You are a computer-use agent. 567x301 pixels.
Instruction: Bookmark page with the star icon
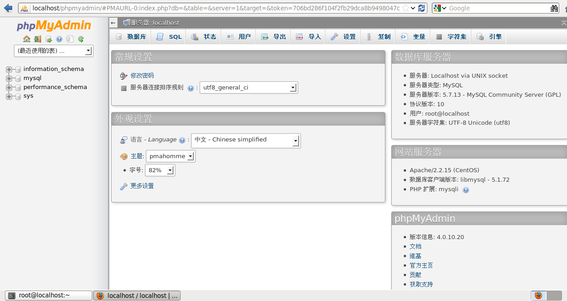[x=405, y=8]
